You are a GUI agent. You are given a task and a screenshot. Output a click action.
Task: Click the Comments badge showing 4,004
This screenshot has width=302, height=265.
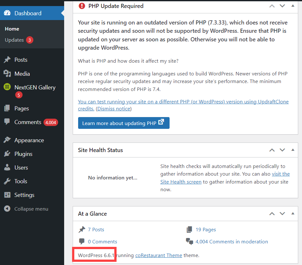point(51,122)
